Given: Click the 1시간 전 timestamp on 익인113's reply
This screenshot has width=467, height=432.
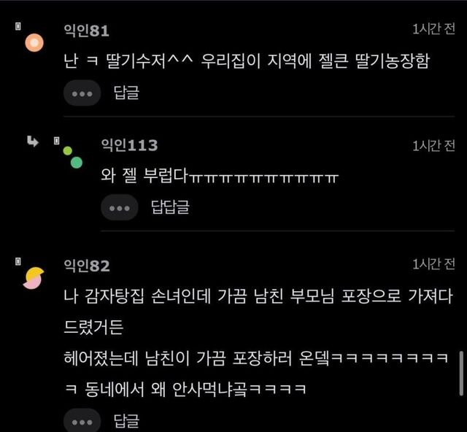Looking at the screenshot, I should 433,146.
